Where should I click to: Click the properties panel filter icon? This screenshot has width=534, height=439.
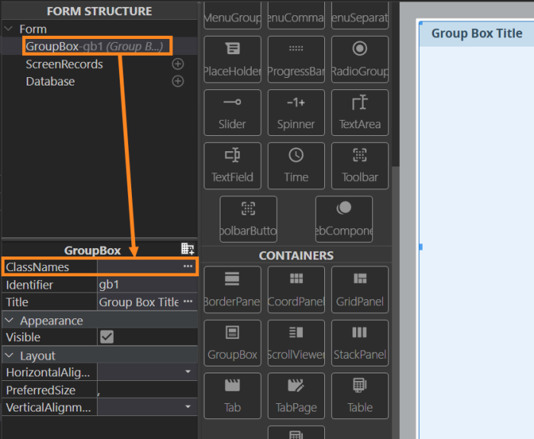[187, 249]
